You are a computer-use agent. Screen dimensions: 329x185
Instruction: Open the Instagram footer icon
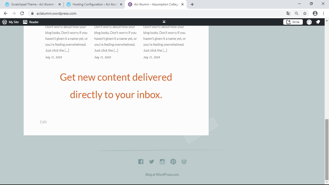point(162,162)
